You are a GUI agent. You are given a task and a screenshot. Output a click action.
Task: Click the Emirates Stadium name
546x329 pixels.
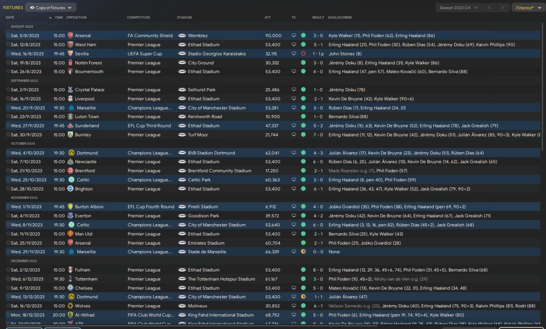click(x=206, y=243)
